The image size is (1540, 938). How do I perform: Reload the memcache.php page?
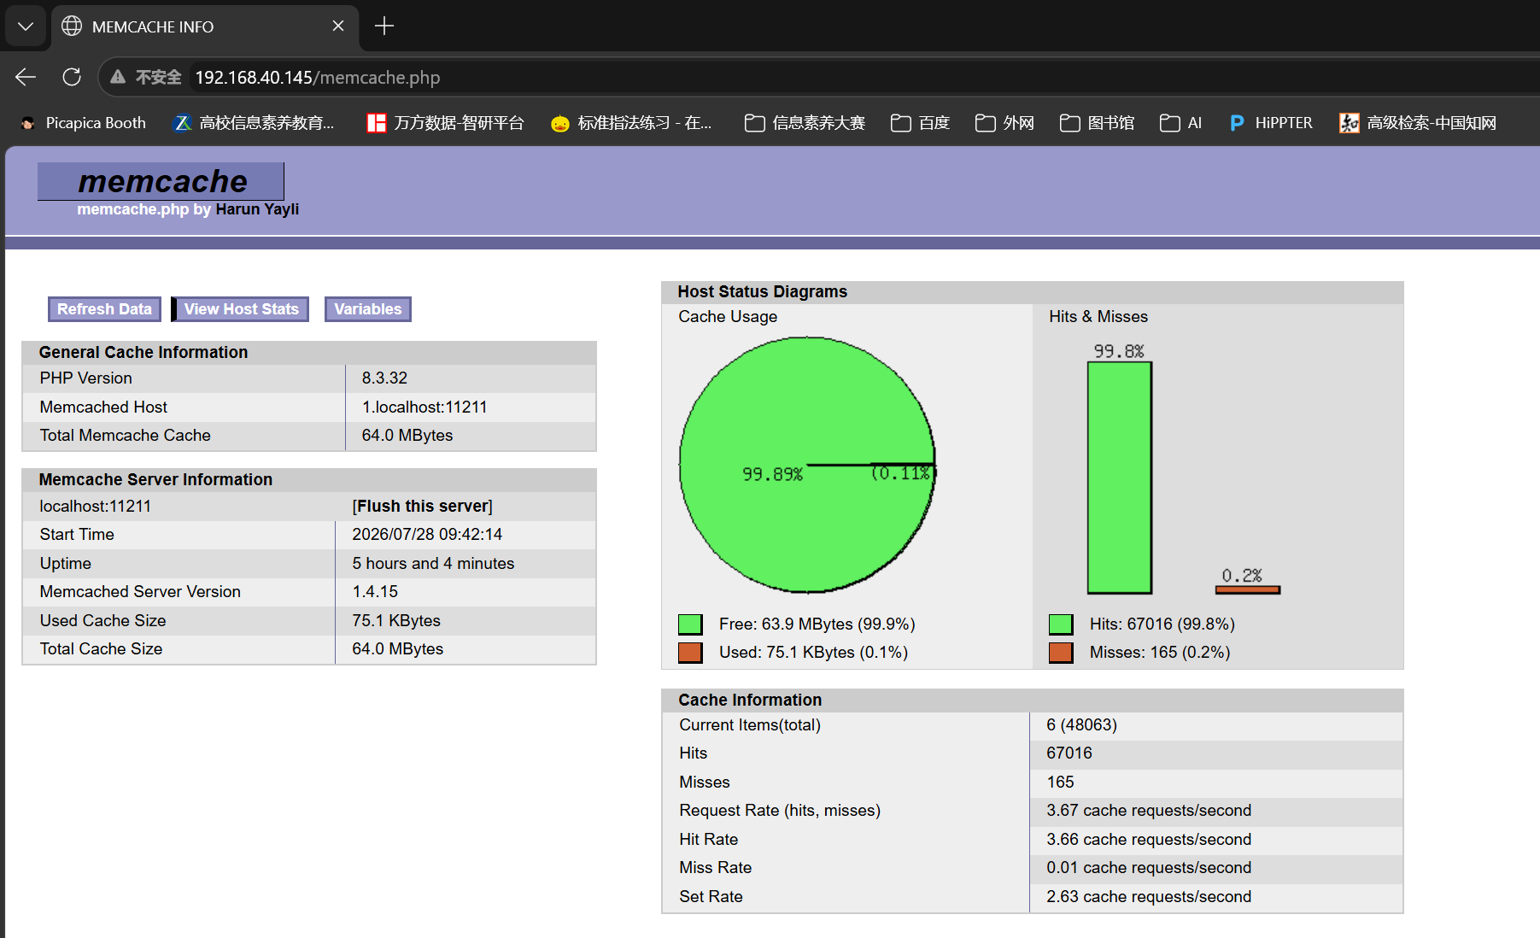72,77
